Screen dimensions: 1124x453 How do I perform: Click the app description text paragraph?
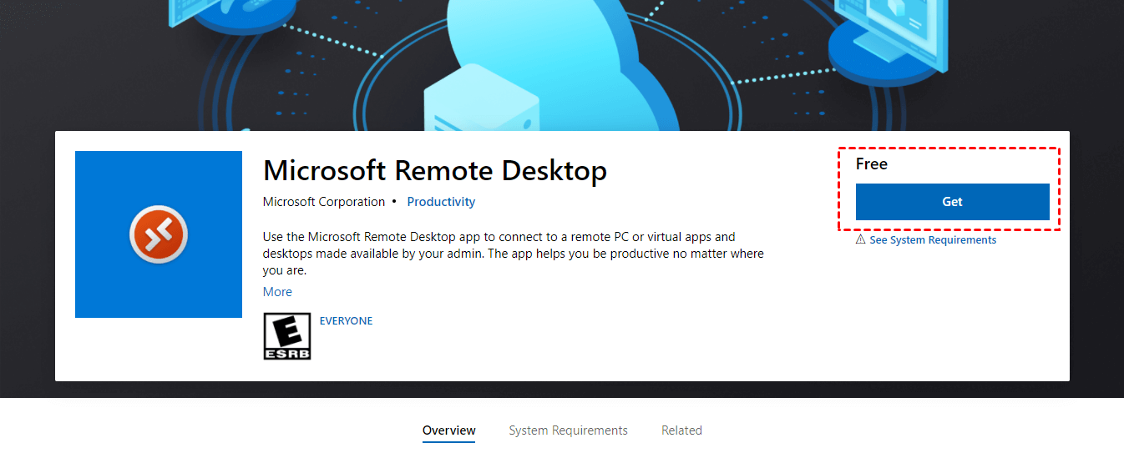(x=513, y=254)
